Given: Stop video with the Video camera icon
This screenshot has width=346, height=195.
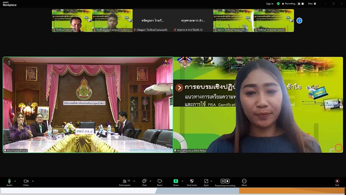Looking at the screenshot, I should 26,181.
